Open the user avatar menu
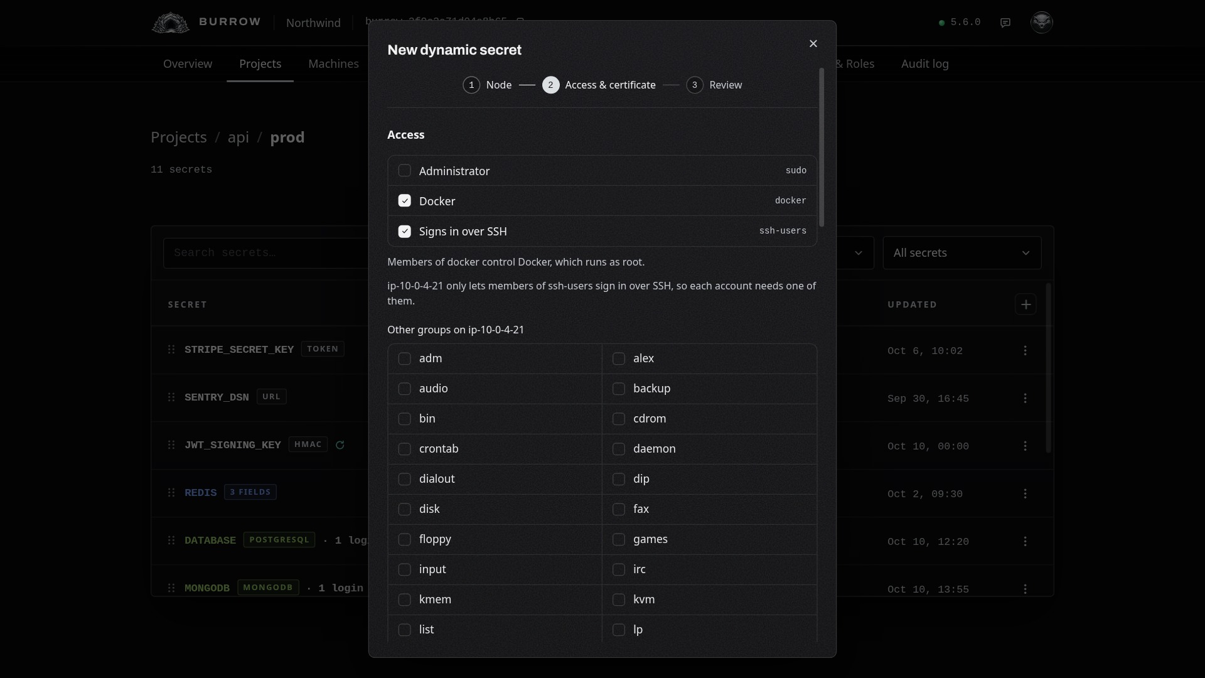Viewport: 1205px width, 678px height. point(1042,22)
